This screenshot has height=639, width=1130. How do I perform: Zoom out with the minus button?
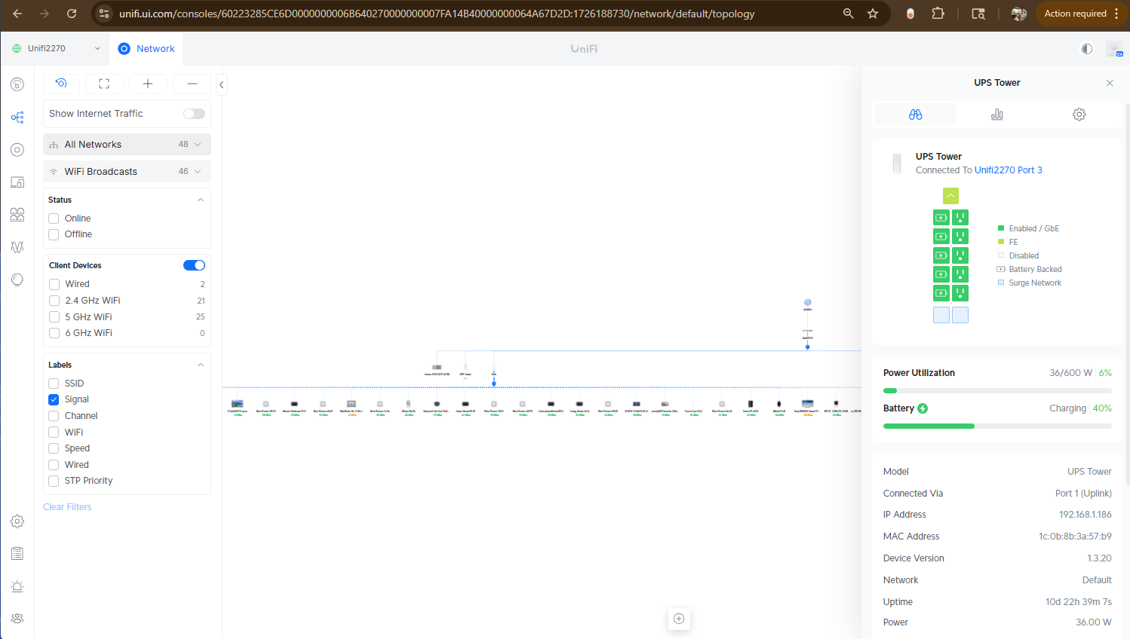point(192,84)
